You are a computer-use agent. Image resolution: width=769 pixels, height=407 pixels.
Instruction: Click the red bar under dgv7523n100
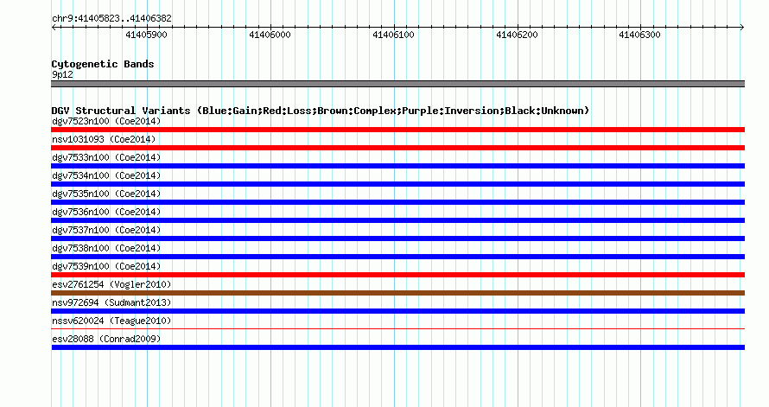[397, 130]
